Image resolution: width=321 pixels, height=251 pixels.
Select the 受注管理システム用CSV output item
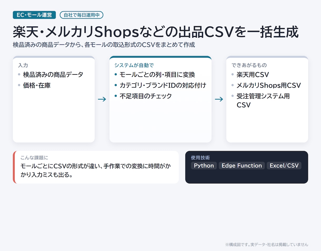click(x=263, y=101)
